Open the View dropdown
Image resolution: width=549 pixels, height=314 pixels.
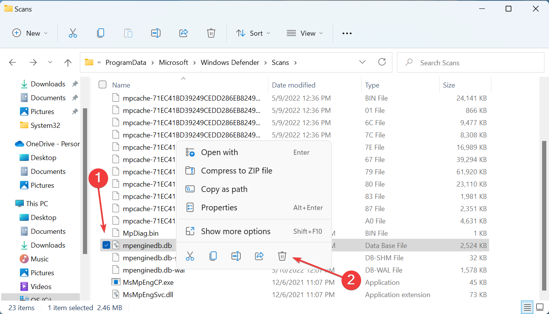point(304,33)
